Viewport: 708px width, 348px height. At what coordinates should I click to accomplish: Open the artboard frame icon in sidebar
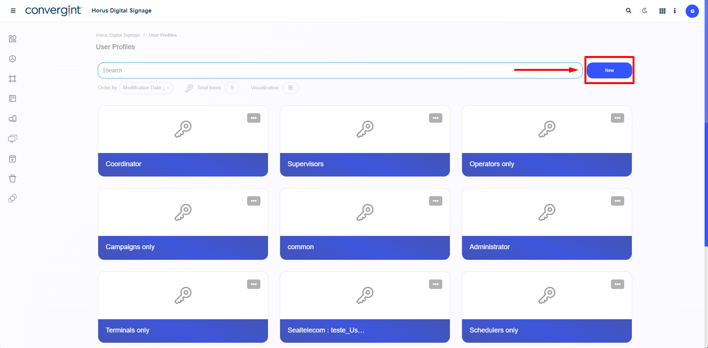pos(13,79)
